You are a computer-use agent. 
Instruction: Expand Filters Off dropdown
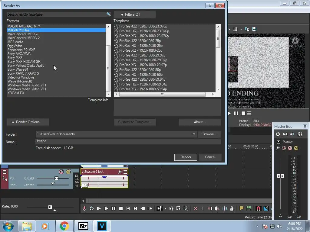click(x=135, y=14)
